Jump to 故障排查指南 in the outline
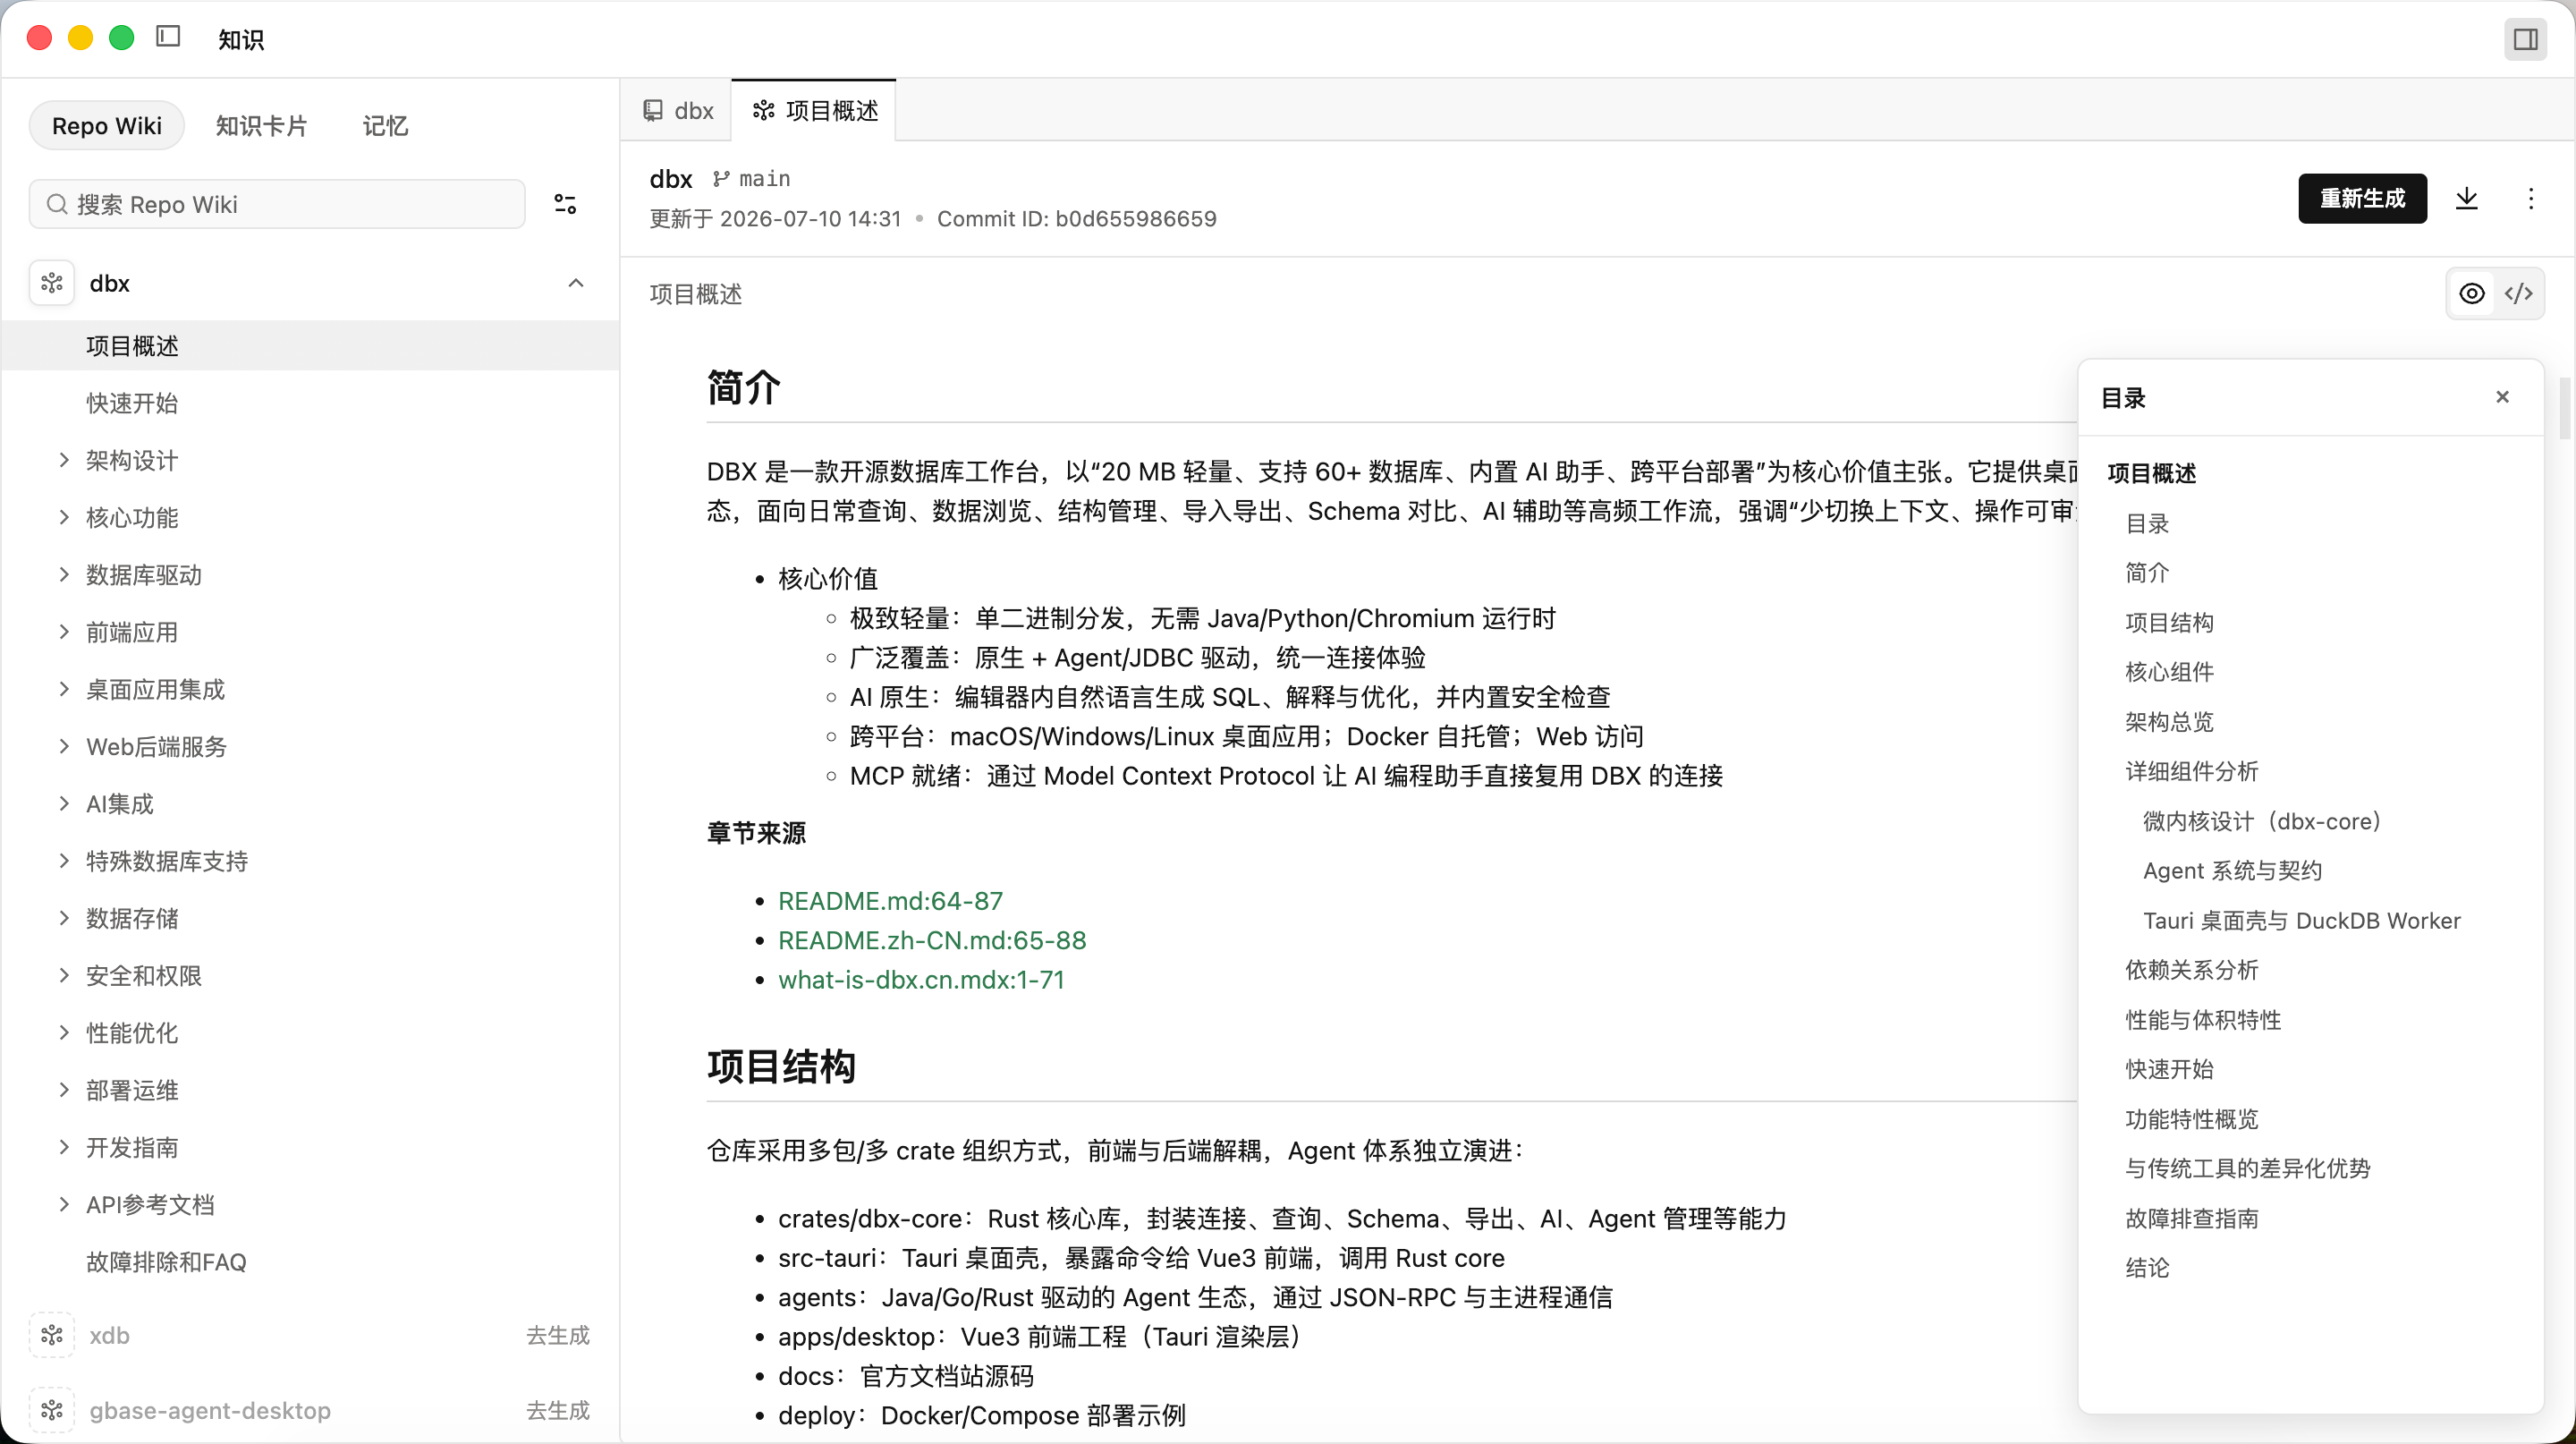The height and width of the screenshot is (1444, 2576). click(2192, 1218)
